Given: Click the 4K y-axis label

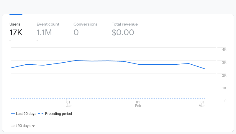Looking at the screenshot, I should pos(224,50).
